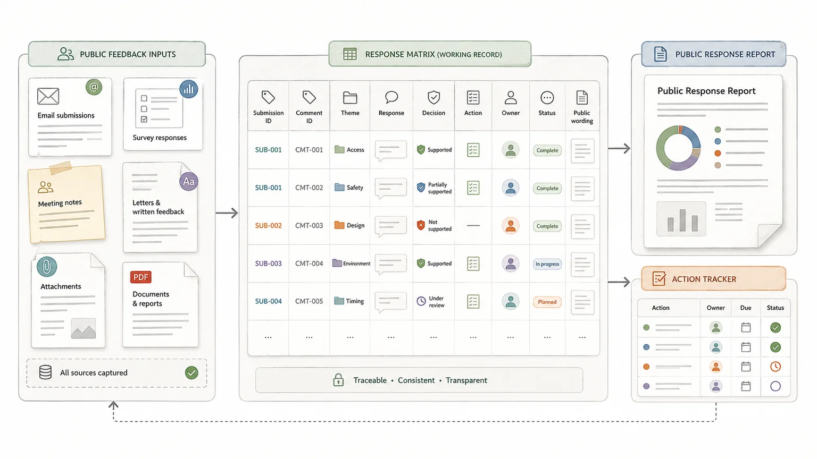Click the Decision shield header icon
The image size is (817, 459).
click(x=434, y=97)
